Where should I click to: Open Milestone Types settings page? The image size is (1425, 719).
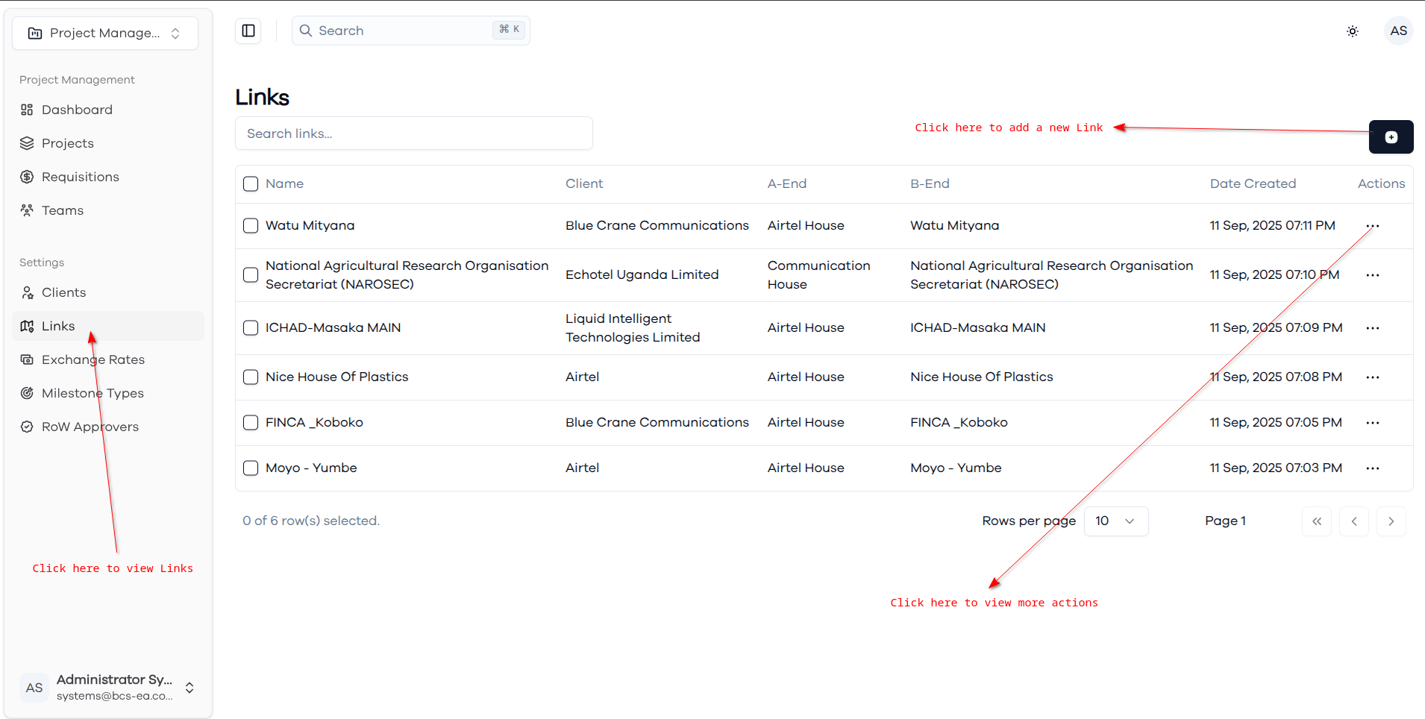click(x=108, y=393)
